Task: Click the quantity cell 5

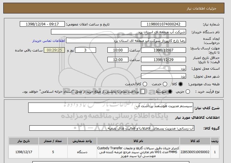Action: coord(53,152)
